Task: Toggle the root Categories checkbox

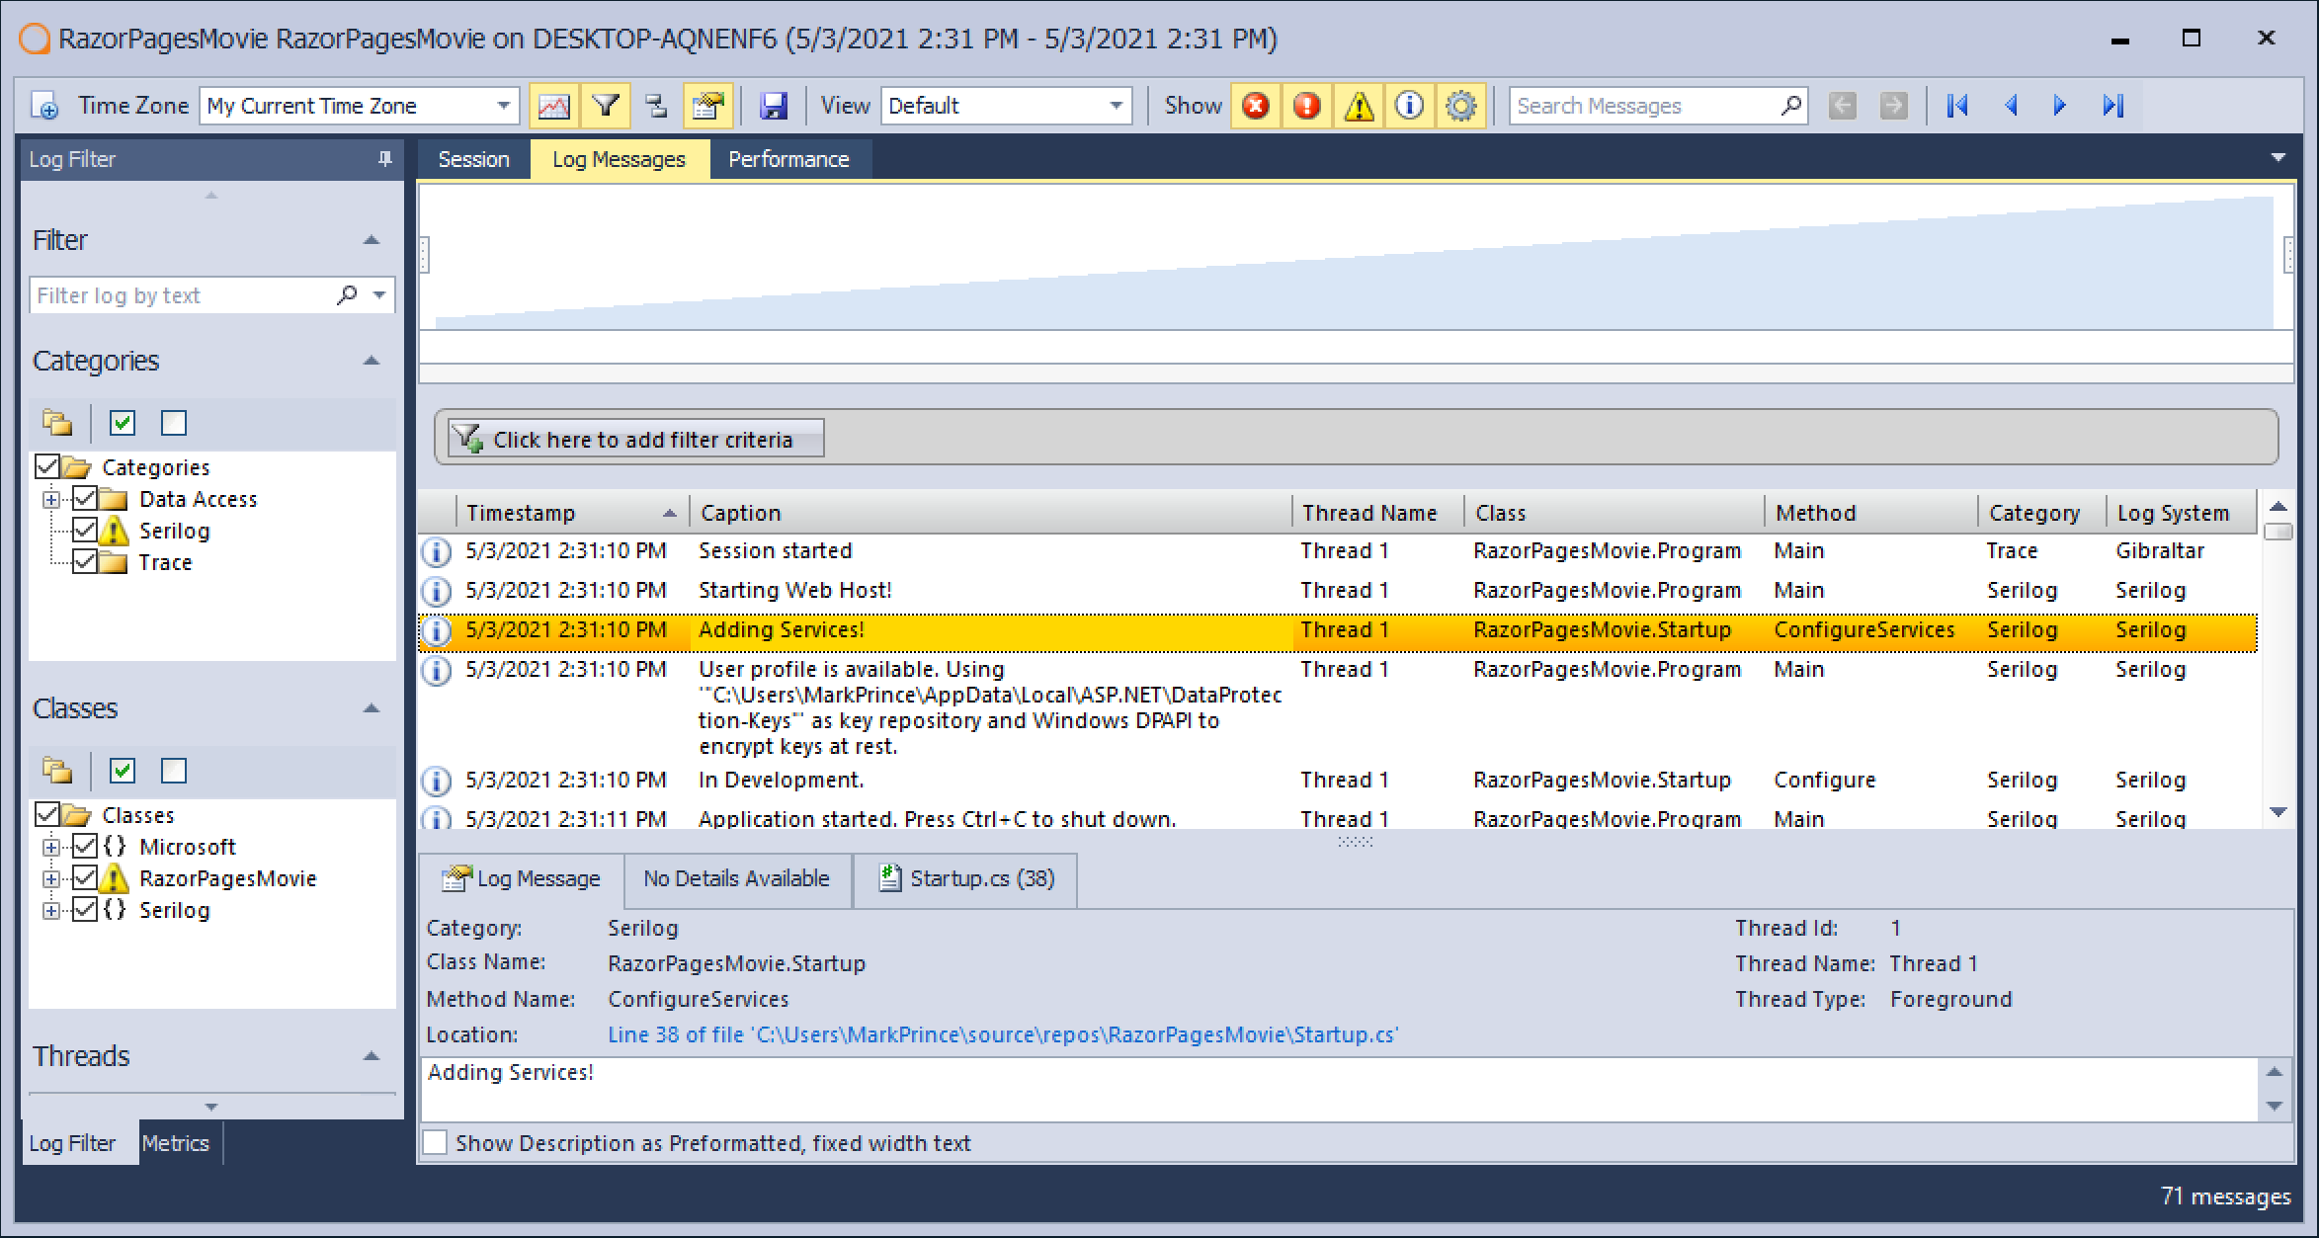Action: [47, 466]
